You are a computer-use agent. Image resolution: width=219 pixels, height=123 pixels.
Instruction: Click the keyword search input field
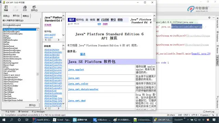pyautogui.click(x=21, y=25)
